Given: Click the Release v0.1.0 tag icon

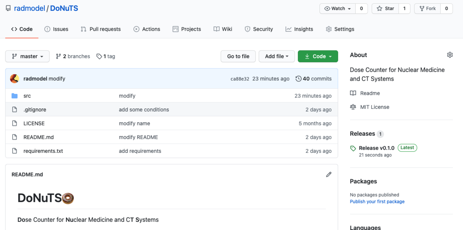Looking at the screenshot, I should coord(353,148).
